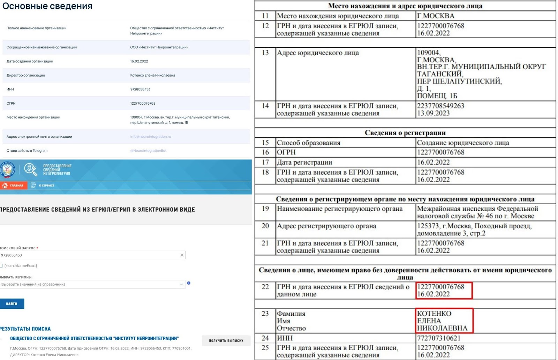Click 'Адрес электронной почты организации' label
Viewport: 558px width, 360px height.
point(39,137)
